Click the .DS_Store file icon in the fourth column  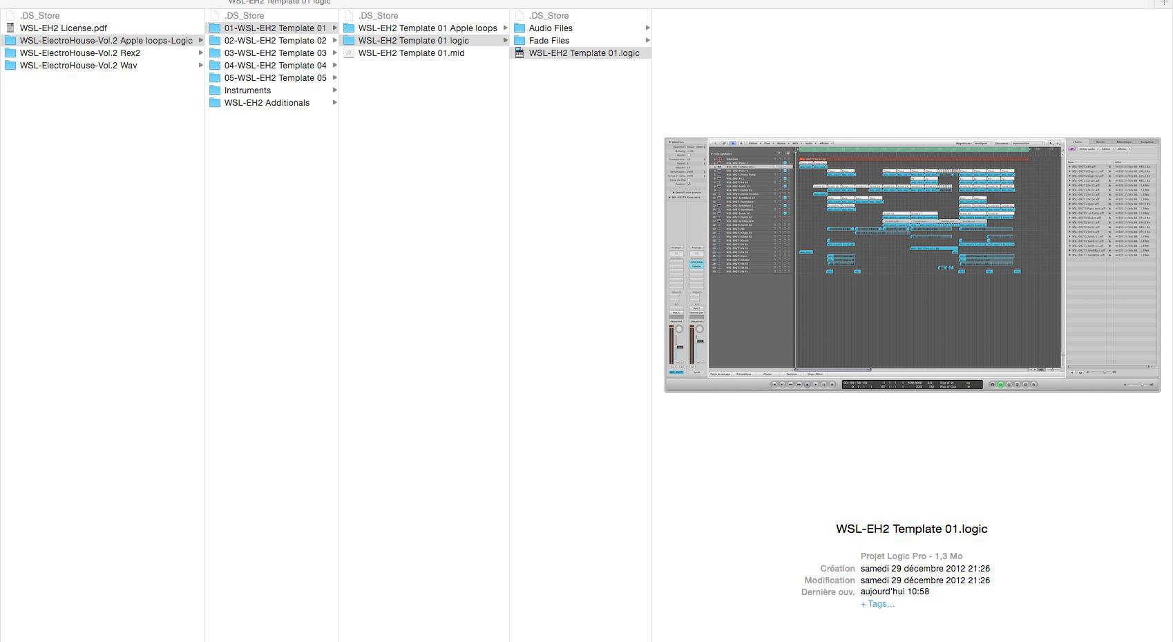tap(519, 16)
